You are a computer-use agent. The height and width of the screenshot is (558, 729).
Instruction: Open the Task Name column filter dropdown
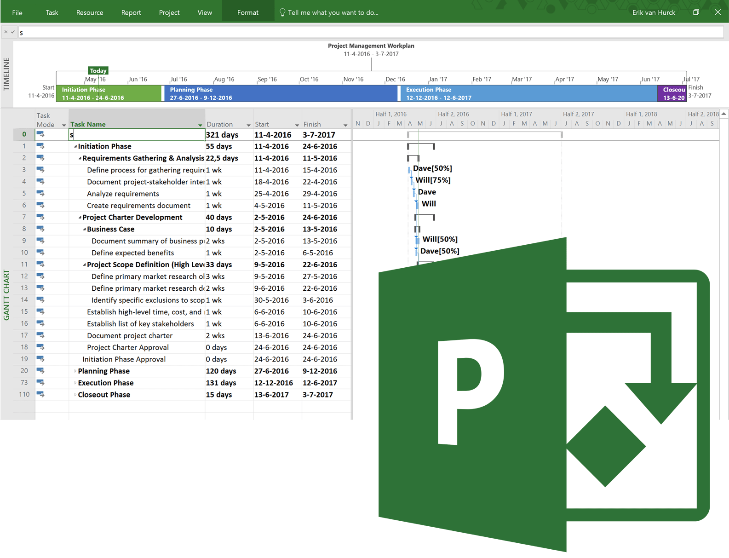[x=200, y=125]
